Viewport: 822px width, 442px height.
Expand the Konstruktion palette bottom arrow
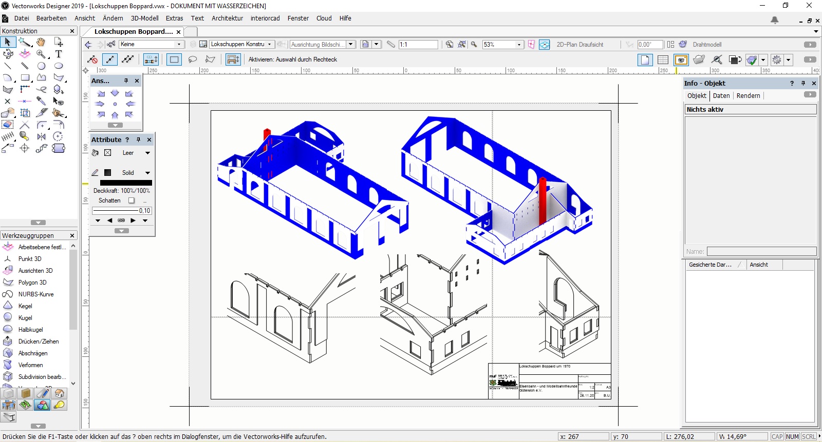click(38, 223)
